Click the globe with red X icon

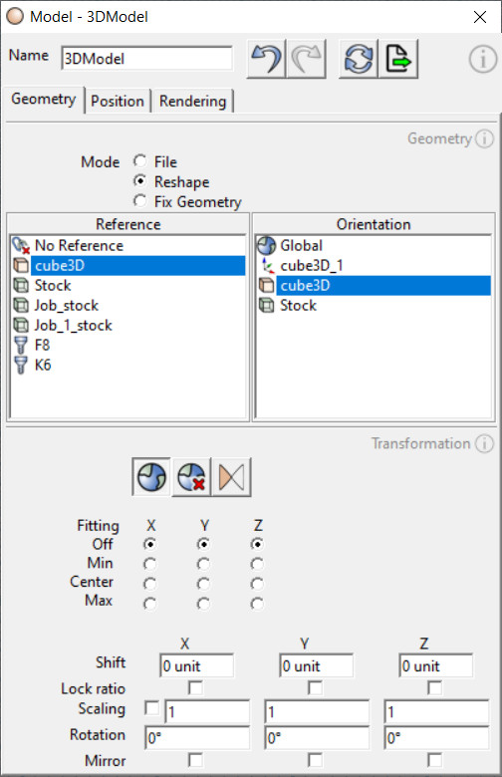point(191,477)
